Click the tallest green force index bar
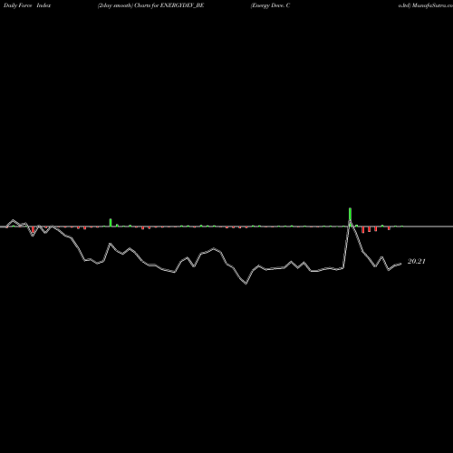 350,217
